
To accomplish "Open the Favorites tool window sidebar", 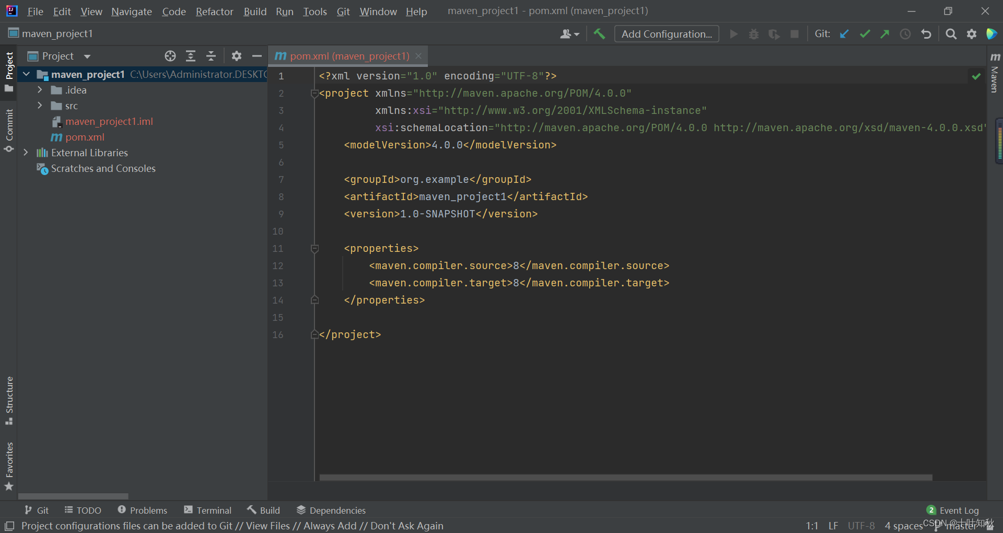I will [x=9, y=466].
